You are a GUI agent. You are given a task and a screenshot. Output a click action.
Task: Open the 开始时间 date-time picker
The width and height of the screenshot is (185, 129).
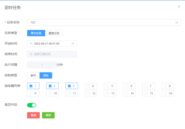pyautogui.click(x=52, y=44)
